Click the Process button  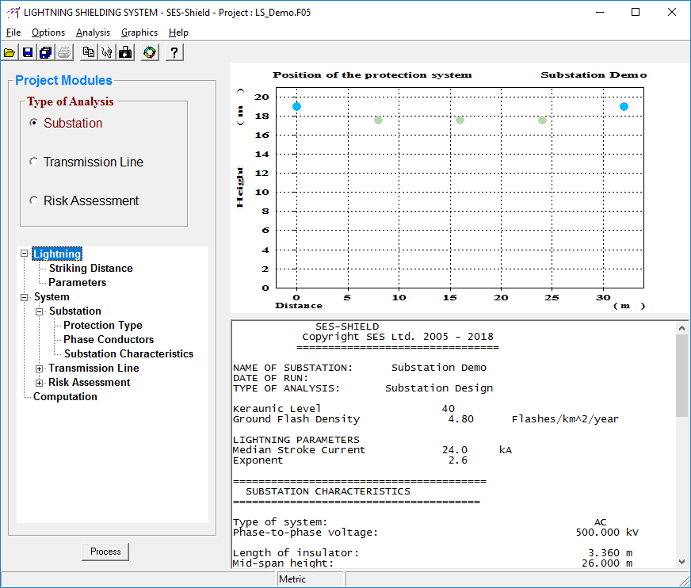tap(105, 552)
